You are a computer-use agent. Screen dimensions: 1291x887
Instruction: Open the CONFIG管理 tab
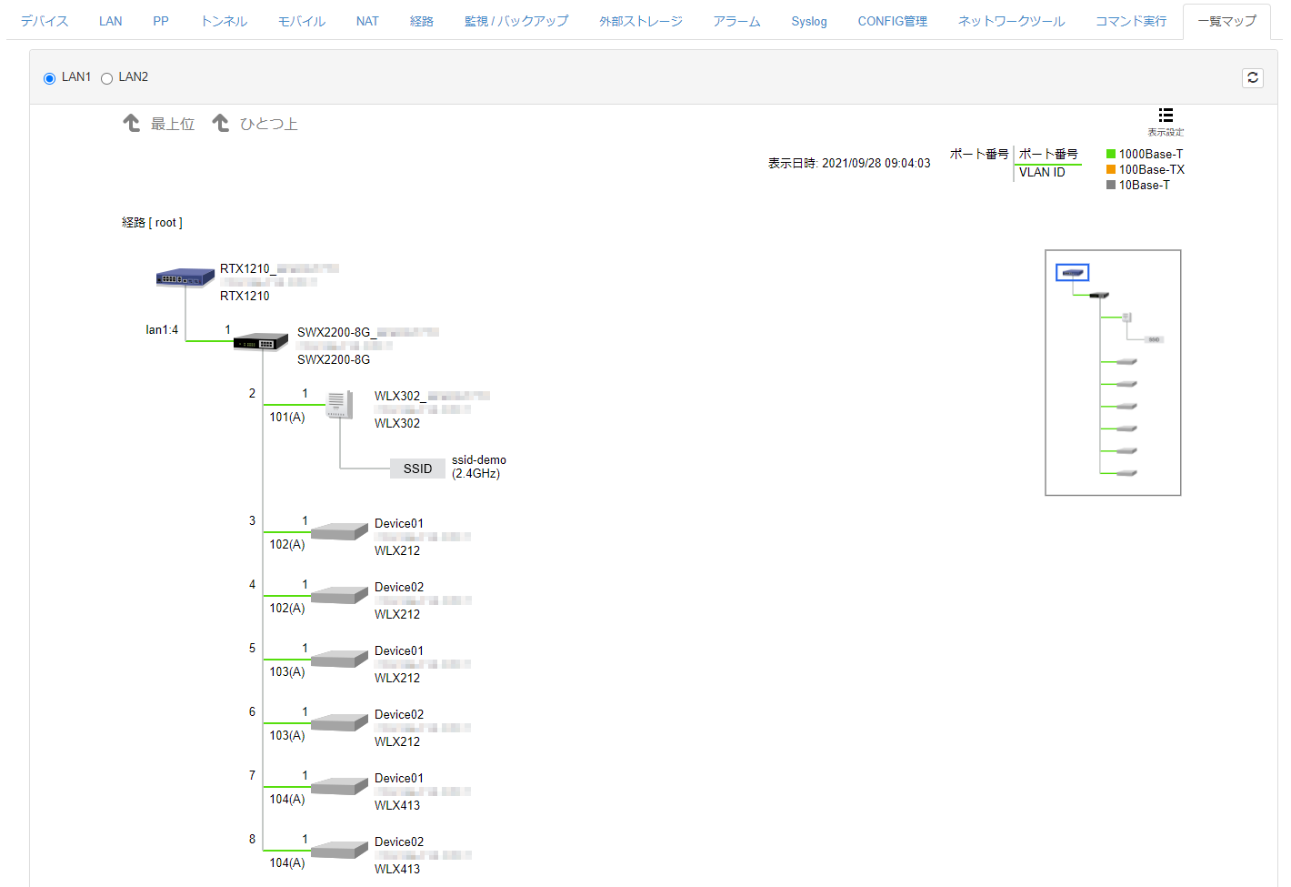(892, 21)
